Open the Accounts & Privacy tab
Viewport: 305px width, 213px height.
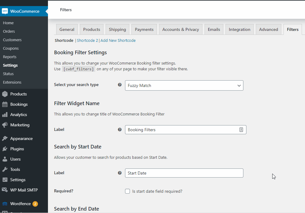(181, 29)
